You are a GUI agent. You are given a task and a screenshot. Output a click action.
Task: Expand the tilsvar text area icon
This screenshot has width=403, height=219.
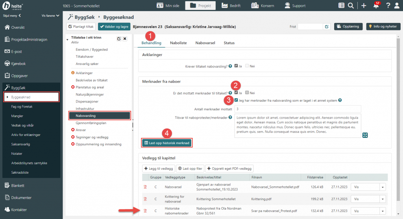click(365, 135)
